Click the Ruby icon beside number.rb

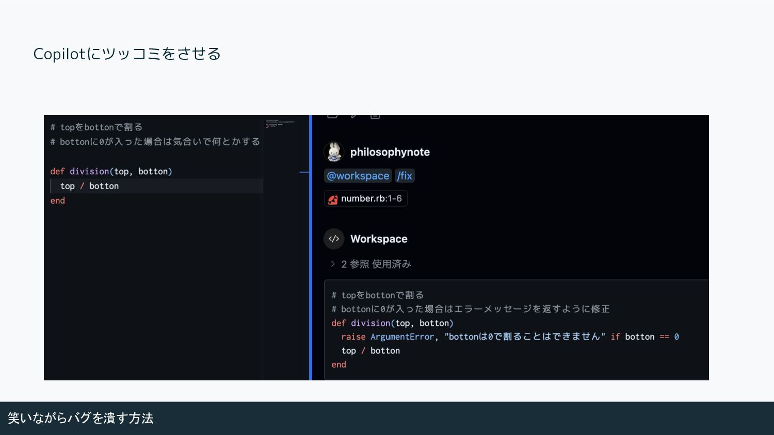(333, 199)
